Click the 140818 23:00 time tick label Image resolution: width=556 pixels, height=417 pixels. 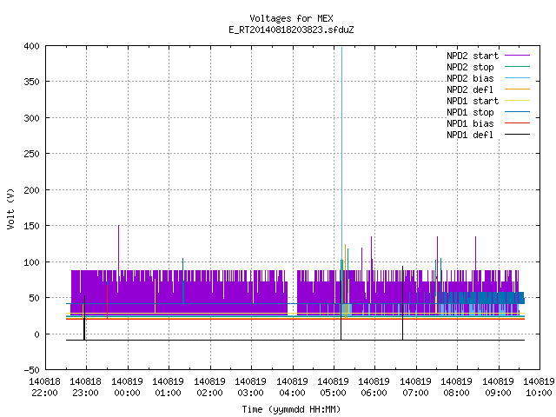click(85, 387)
